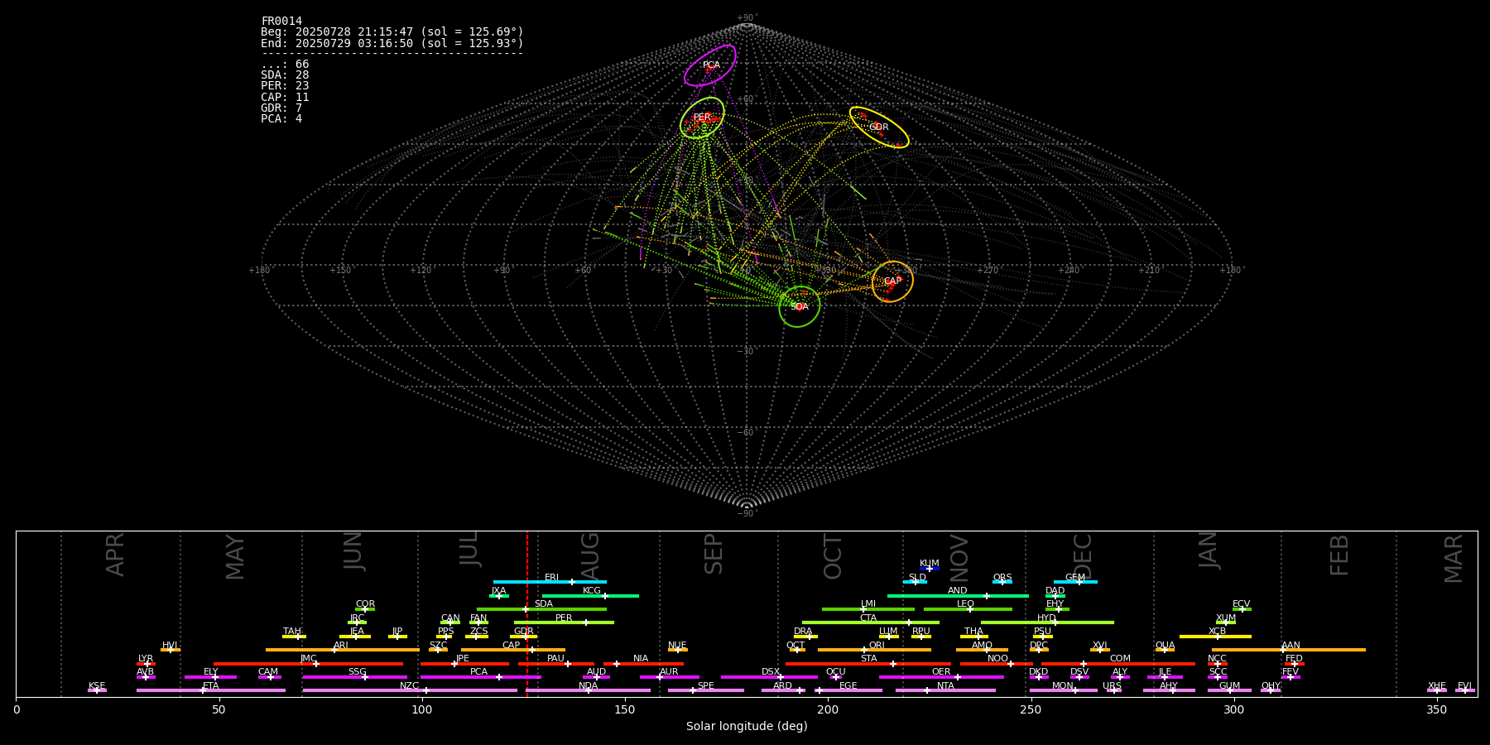Click the KUM shower bar in timeline

coord(930,569)
